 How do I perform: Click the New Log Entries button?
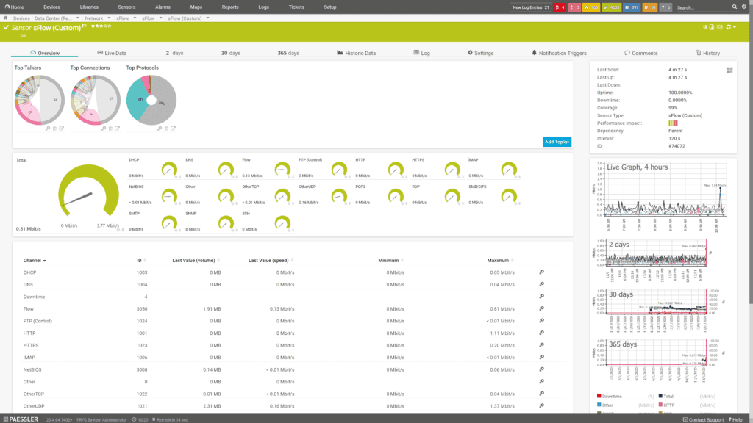(531, 7)
